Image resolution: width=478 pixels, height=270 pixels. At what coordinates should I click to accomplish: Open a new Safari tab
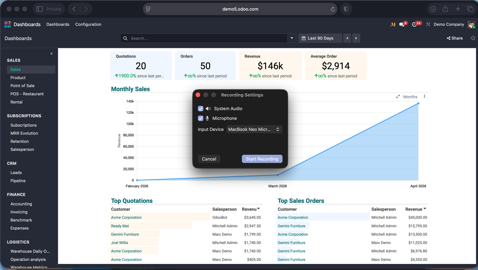coord(458,9)
